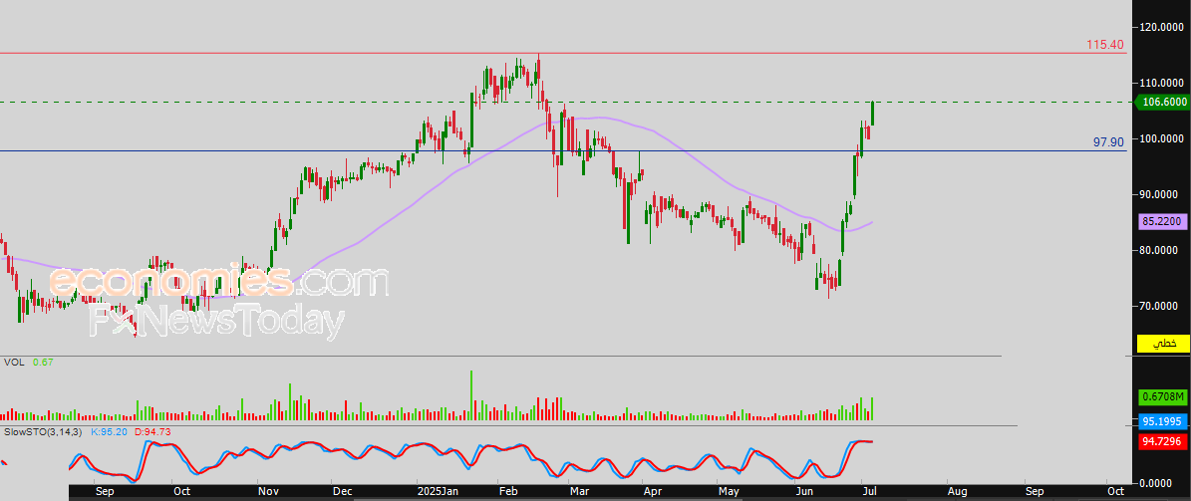Click the May date axis label
1191x501 pixels.
coord(729,492)
